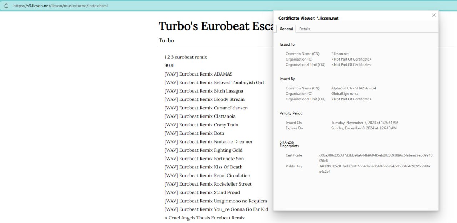Open Eurobeat Remix Caramelldansen track
Viewport: 457px width, 223px height.
coord(206,108)
